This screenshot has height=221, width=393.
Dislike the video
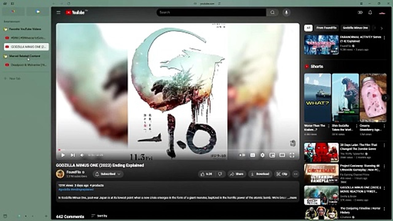pyautogui.click(x=220, y=174)
